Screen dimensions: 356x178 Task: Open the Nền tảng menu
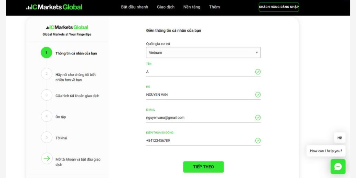click(x=192, y=7)
